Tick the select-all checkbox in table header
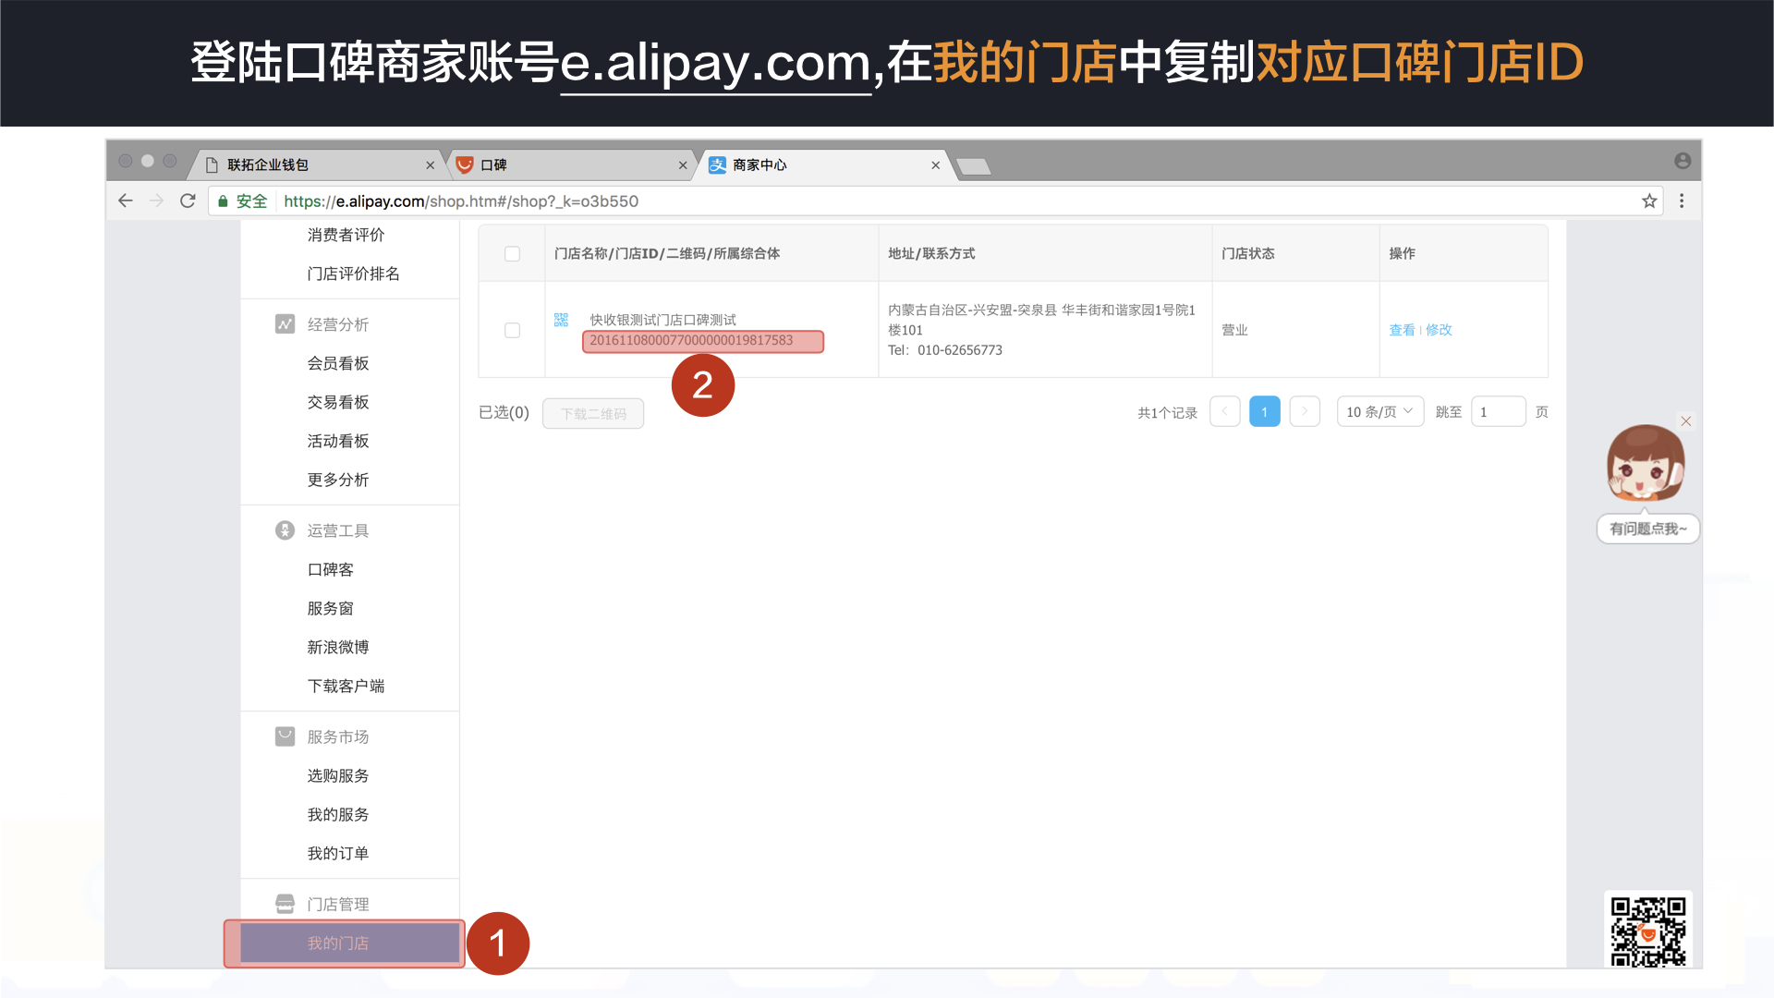Image resolution: width=1774 pixels, height=998 pixels. click(x=513, y=254)
